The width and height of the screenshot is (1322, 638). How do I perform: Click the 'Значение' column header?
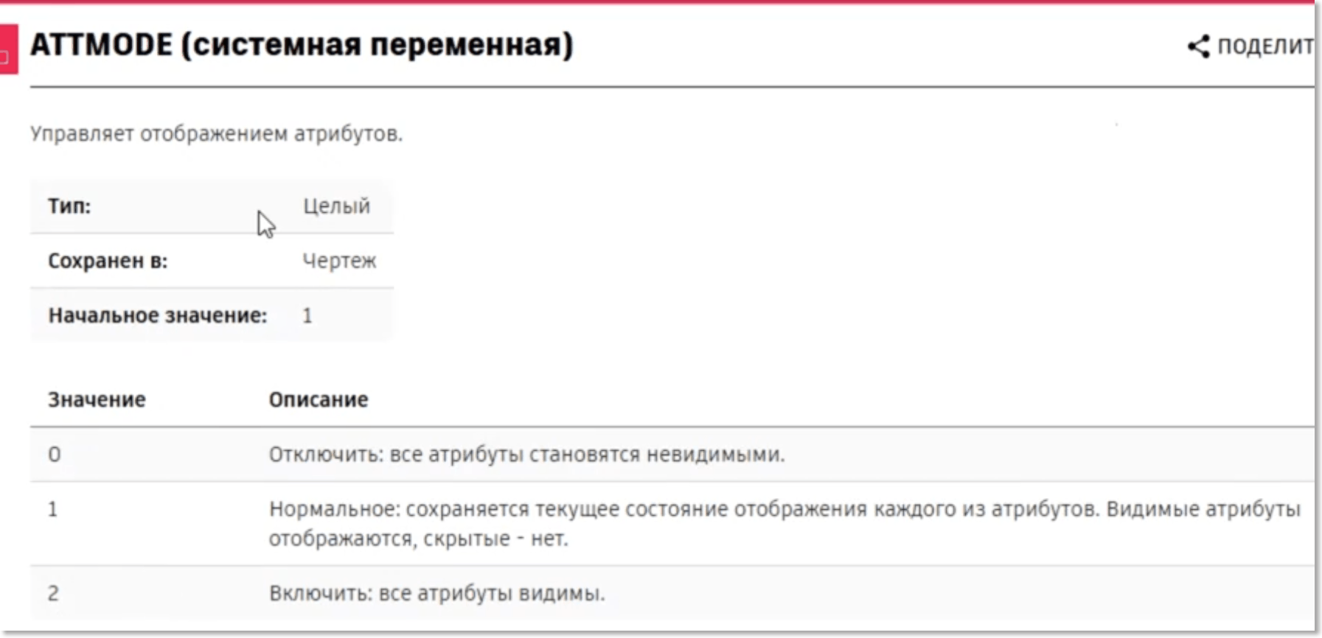tap(97, 399)
